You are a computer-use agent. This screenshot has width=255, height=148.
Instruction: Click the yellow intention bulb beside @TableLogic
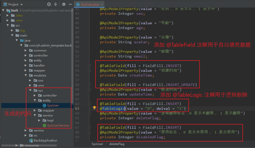tap(94, 108)
